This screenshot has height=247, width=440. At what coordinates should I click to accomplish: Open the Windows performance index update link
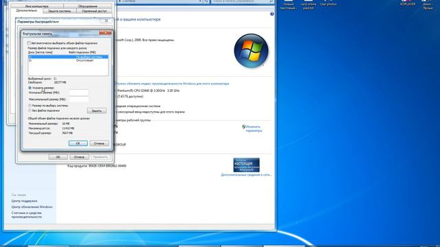click(173, 84)
